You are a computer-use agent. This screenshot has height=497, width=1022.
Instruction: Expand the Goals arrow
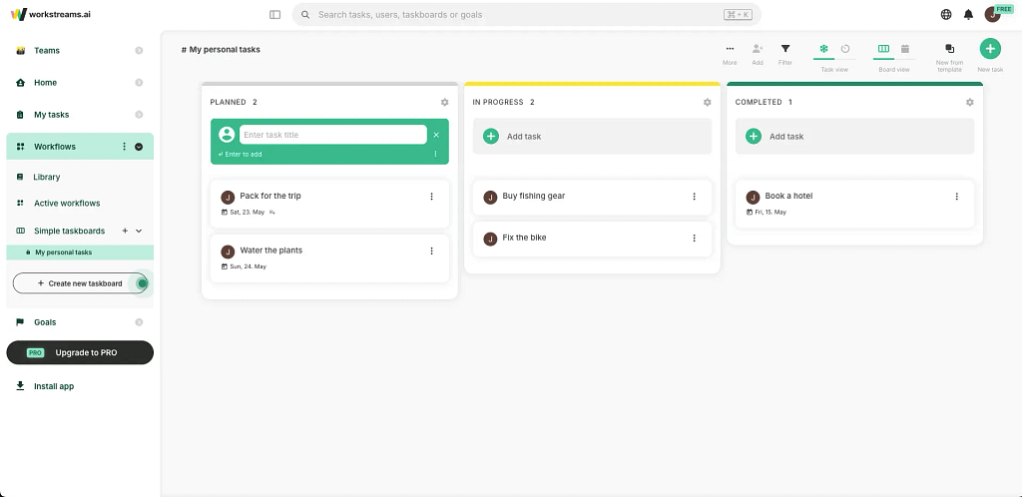click(139, 321)
